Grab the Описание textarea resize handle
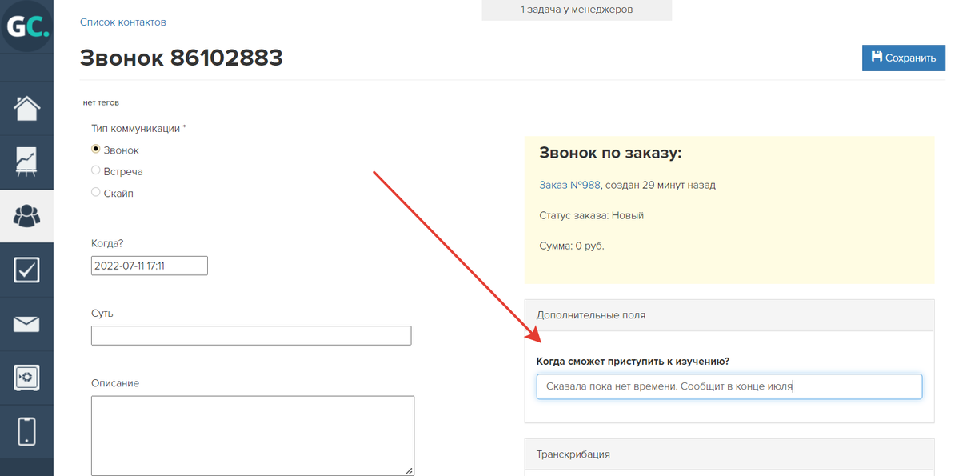 410,470
